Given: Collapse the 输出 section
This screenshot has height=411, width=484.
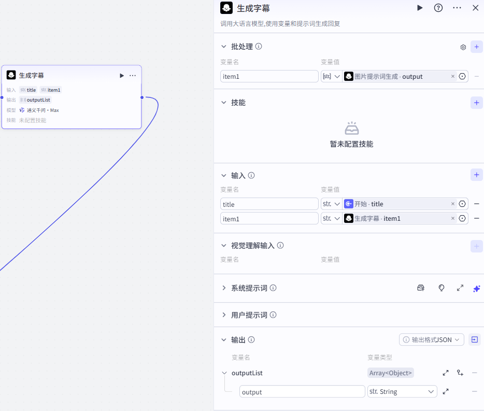Looking at the screenshot, I should 224,339.
